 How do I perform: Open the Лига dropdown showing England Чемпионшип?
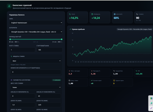click(x=36, y=23)
